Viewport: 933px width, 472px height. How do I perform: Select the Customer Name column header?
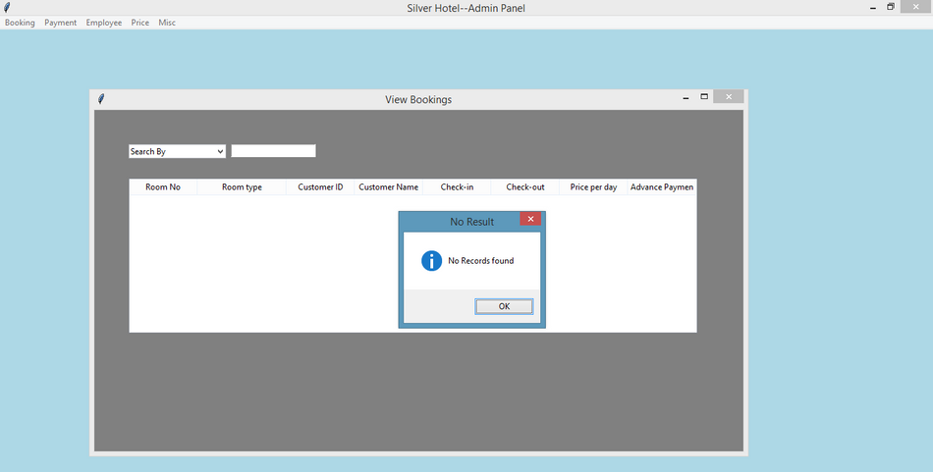click(x=388, y=187)
